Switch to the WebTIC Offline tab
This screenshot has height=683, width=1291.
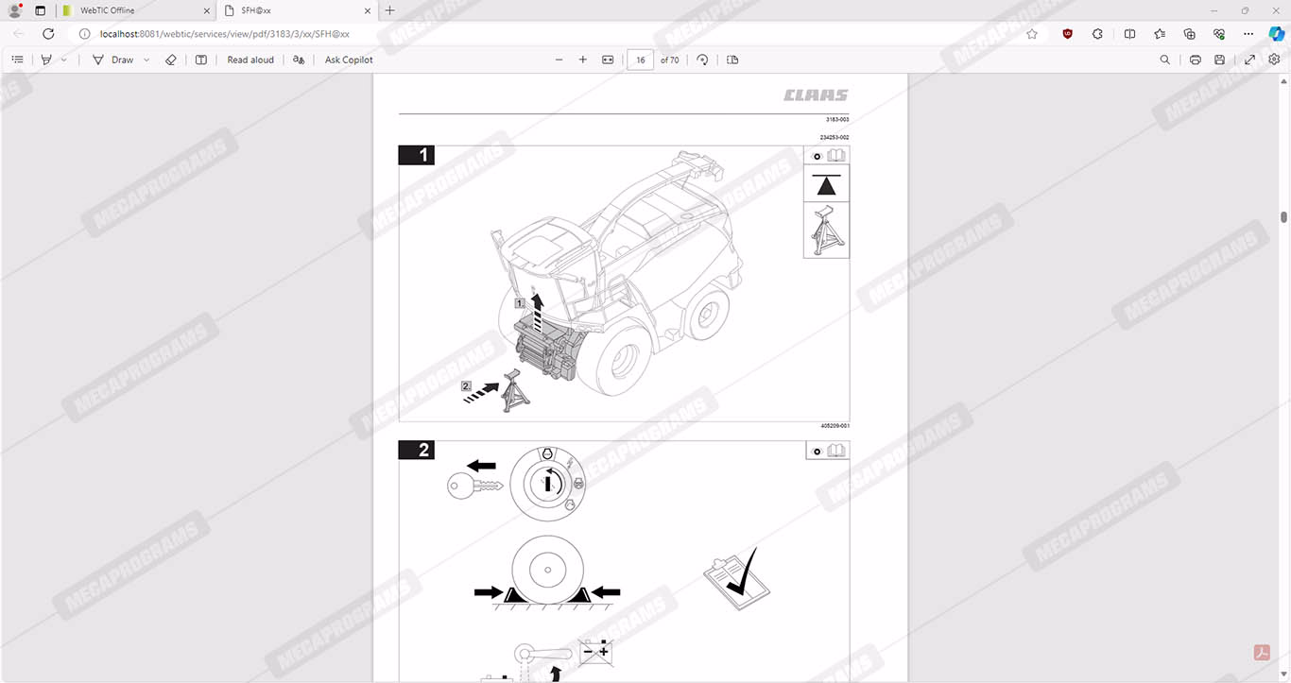(132, 10)
